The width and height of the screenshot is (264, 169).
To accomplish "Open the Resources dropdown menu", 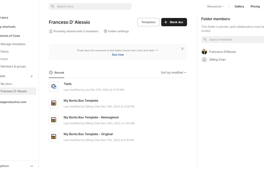I will pos(215,6).
